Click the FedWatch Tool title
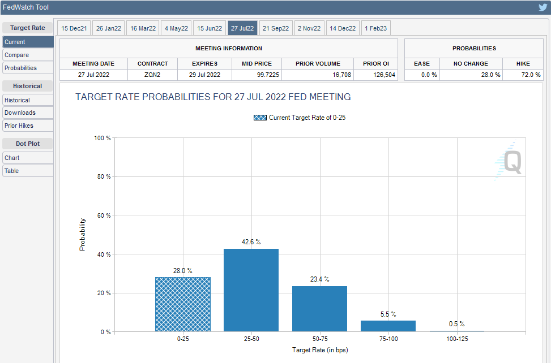The width and height of the screenshot is (551, 363). click(25, 7)
